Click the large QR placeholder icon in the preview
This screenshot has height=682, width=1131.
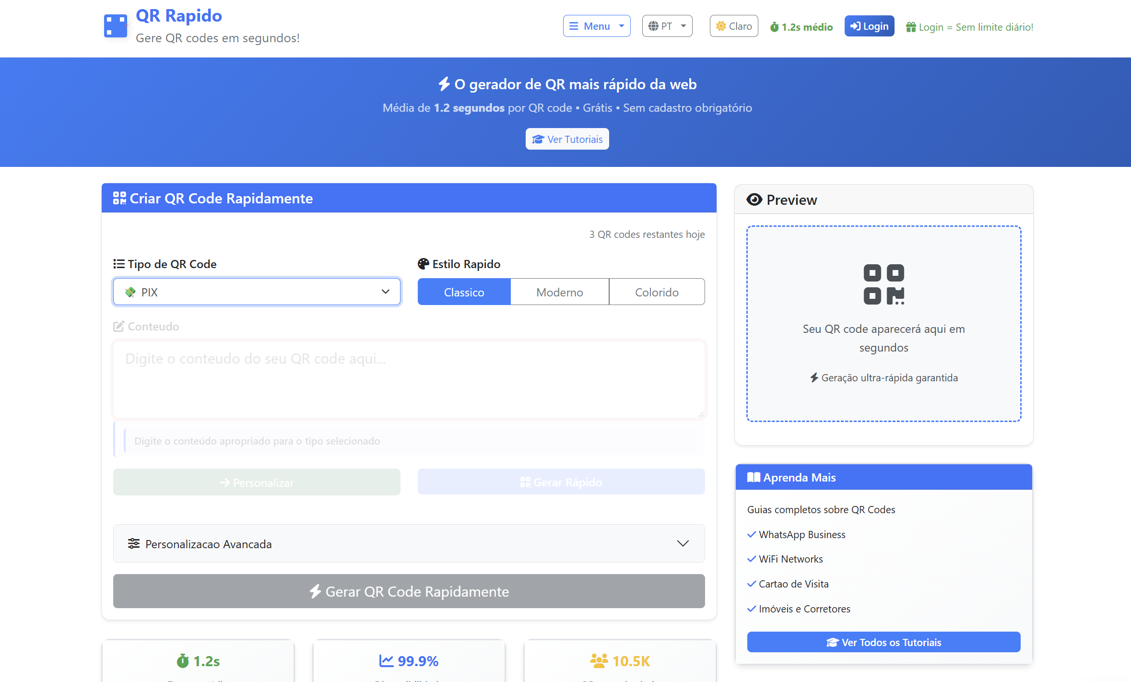[x=884, y=284]
